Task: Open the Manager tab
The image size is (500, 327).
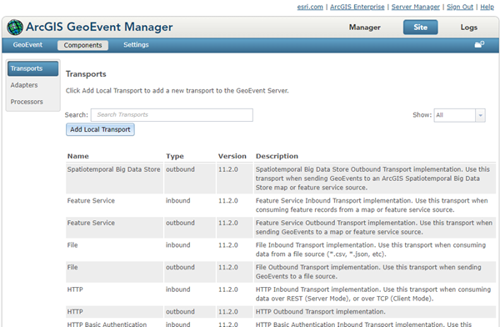Action: pyautogui.click(x=364, y=28)
